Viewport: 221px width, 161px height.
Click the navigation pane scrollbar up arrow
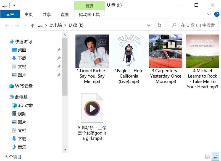(65, 35)
